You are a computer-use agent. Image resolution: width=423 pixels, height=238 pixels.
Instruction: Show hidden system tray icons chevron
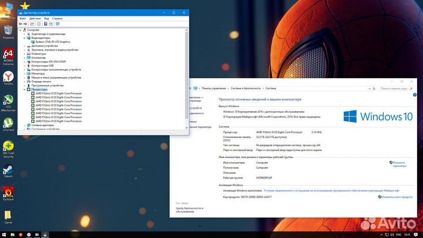point(381,234)
